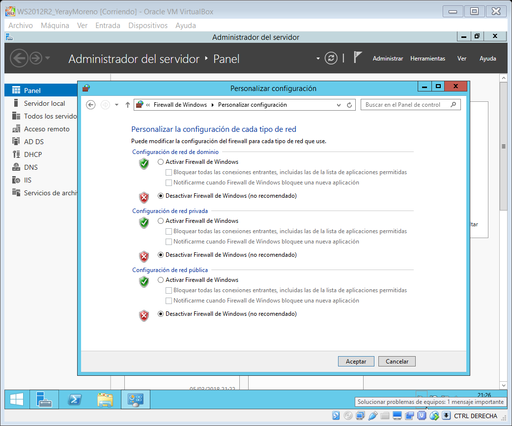Click the VirtualBox hard disk status icon
Image resolution: width=512 pixels, height=426 pixels.
pos(336,416)
